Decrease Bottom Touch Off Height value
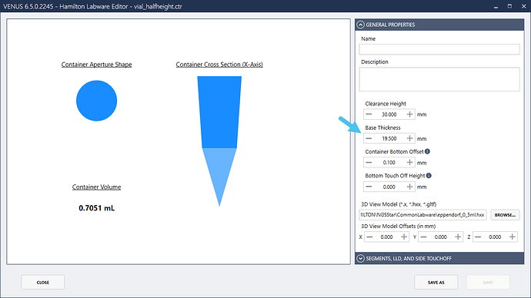This screenshot has width=531, height=298. point(369,187)
